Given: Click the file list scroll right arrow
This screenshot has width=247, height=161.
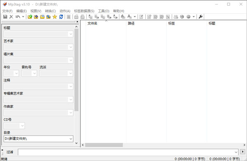Looking at the screenshot, I should pyautogui.click(x=244, y=145).
